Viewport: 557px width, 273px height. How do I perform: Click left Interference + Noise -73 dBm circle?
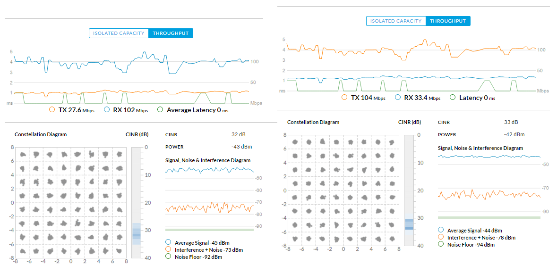[x=168, y=249]
